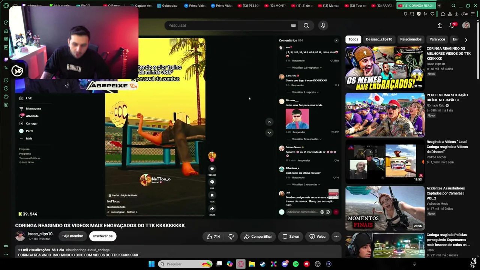
Task: Click the YouTube search magnifier button
Action: click(x=306, y=25)
